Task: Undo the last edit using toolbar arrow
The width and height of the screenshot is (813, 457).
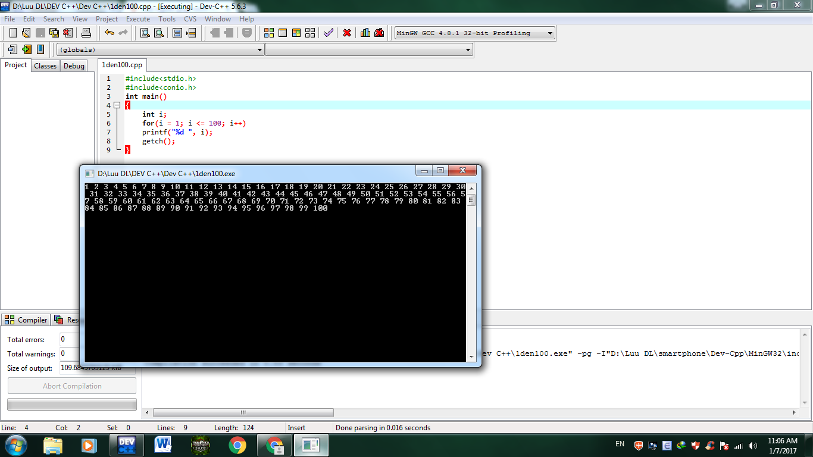Action: click(x=110, y=33)
